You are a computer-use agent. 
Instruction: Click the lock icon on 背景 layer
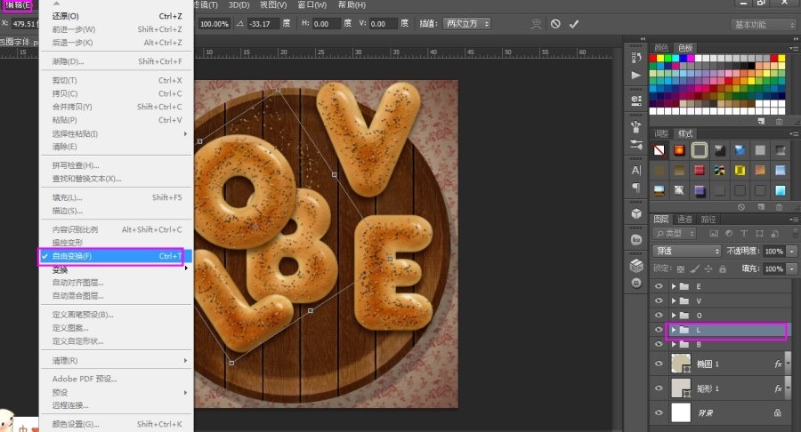[777, 412]
